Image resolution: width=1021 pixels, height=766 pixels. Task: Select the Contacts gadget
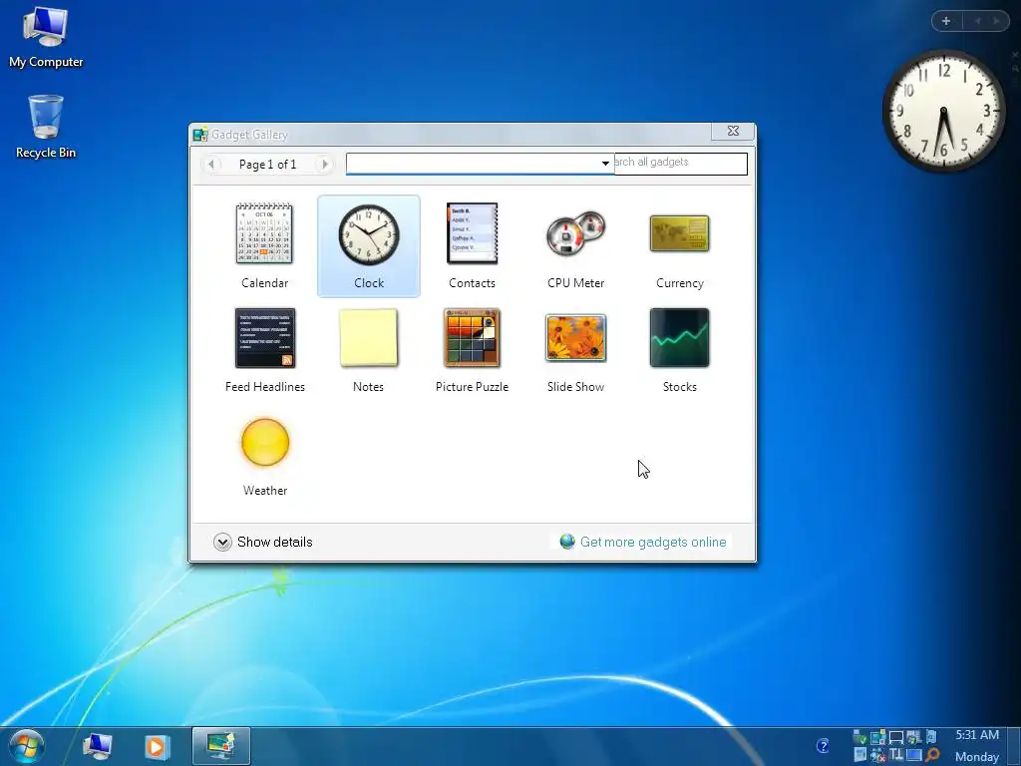pyautogui.click(x=472, y=245)
